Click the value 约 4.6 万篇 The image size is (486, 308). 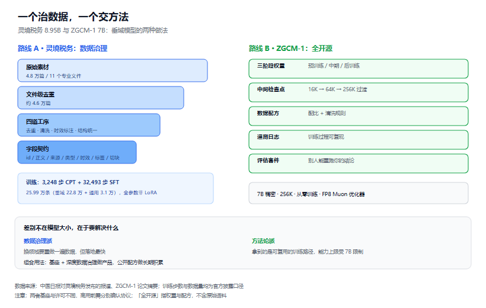pyautogui.click(x=38, y=103)
